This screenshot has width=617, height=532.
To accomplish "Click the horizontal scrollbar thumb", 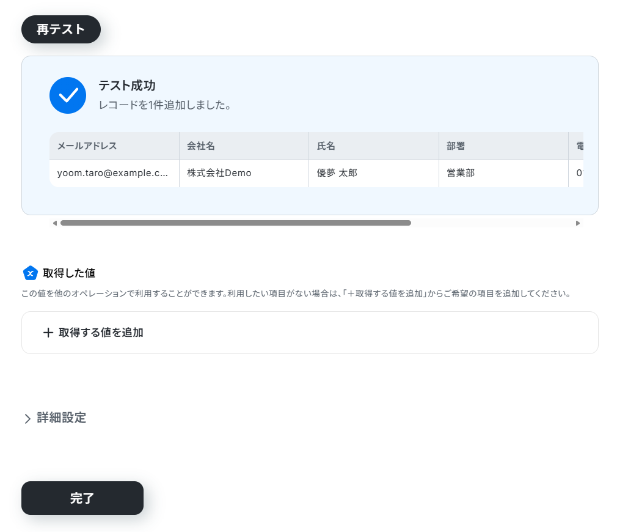I will click(x=236, y=223).
